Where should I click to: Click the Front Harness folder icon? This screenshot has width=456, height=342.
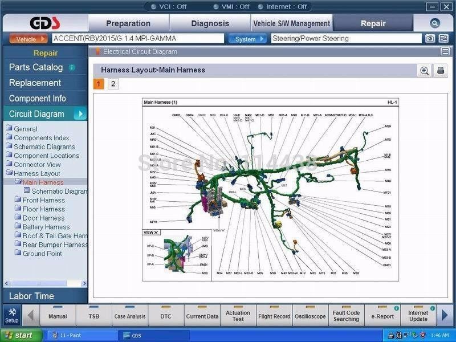[x=18, y=199]
